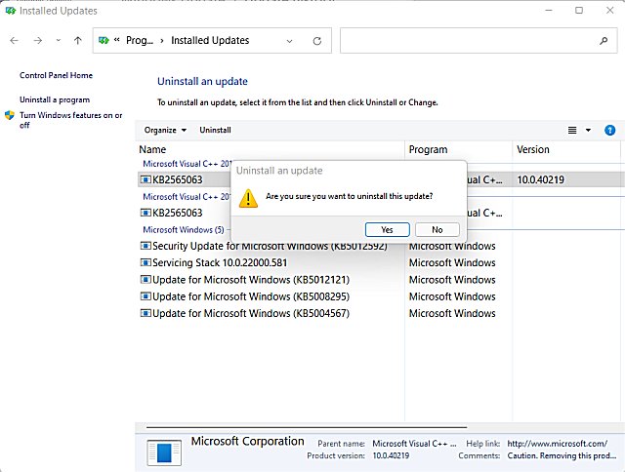625x472 pixels.
Task: Click product version 10.0.40219 in details
Action: pos(391,455)
